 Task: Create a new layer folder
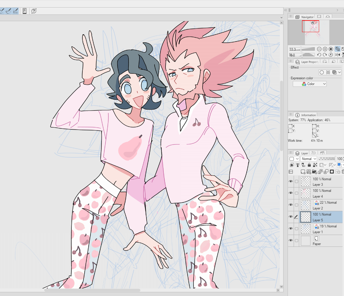314,172
